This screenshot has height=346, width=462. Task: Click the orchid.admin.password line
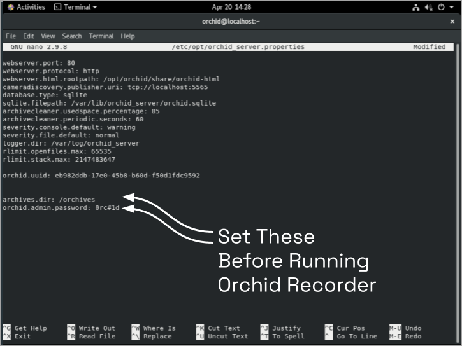pos(61,207)
